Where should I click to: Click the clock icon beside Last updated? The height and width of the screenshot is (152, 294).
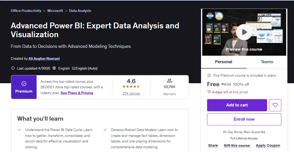pos(13,68)
